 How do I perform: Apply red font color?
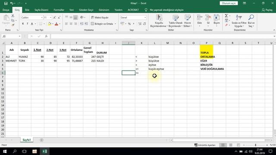pos(56,24)
